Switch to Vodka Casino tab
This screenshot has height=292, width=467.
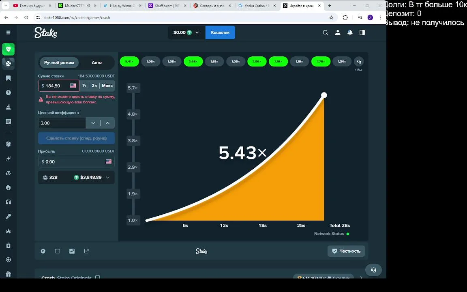pyautogui.click(x=257, y=6)
